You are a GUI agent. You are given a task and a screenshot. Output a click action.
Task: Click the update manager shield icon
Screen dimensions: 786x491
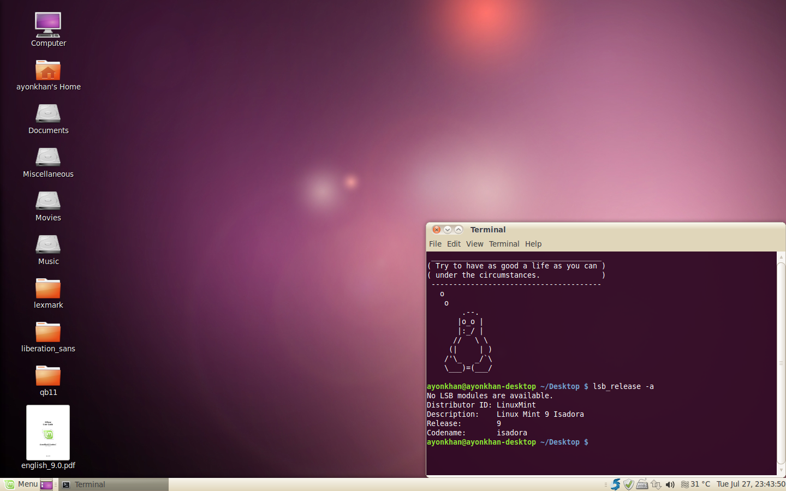[629, 484]
